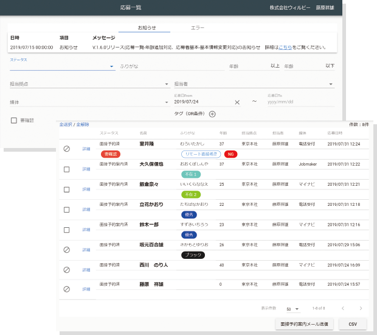Viewport: 377px width, 335px height.
Task: Enable the 要確認 filter checkbox
Action: tap(14, 121)
